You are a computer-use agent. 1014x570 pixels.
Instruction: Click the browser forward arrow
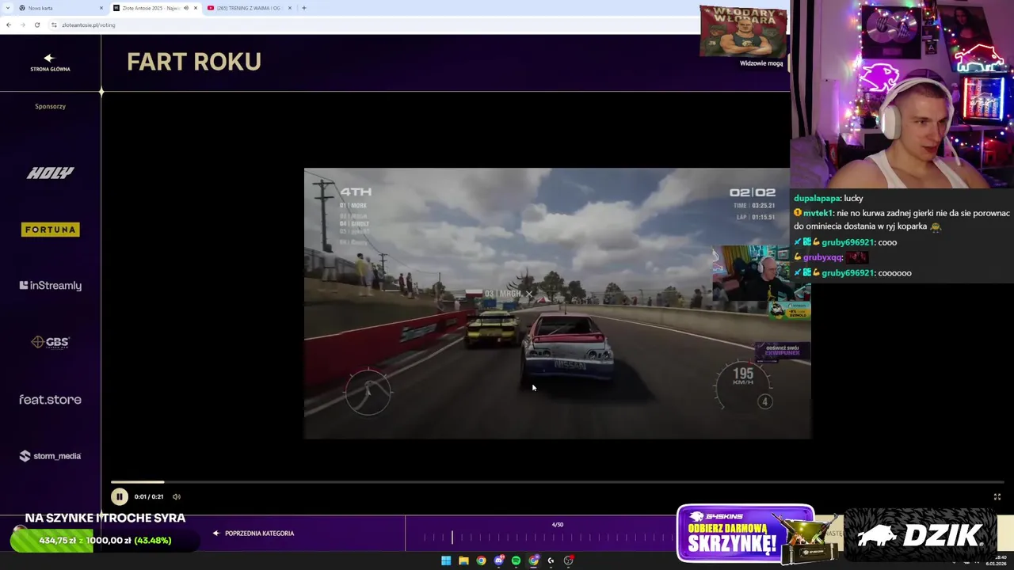22,25
